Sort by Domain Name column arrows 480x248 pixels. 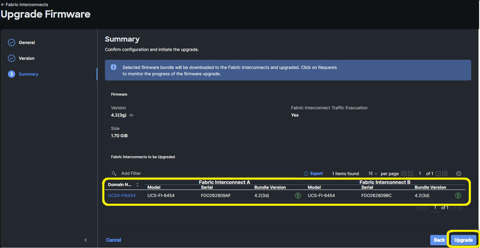click(x=137, y=185)
